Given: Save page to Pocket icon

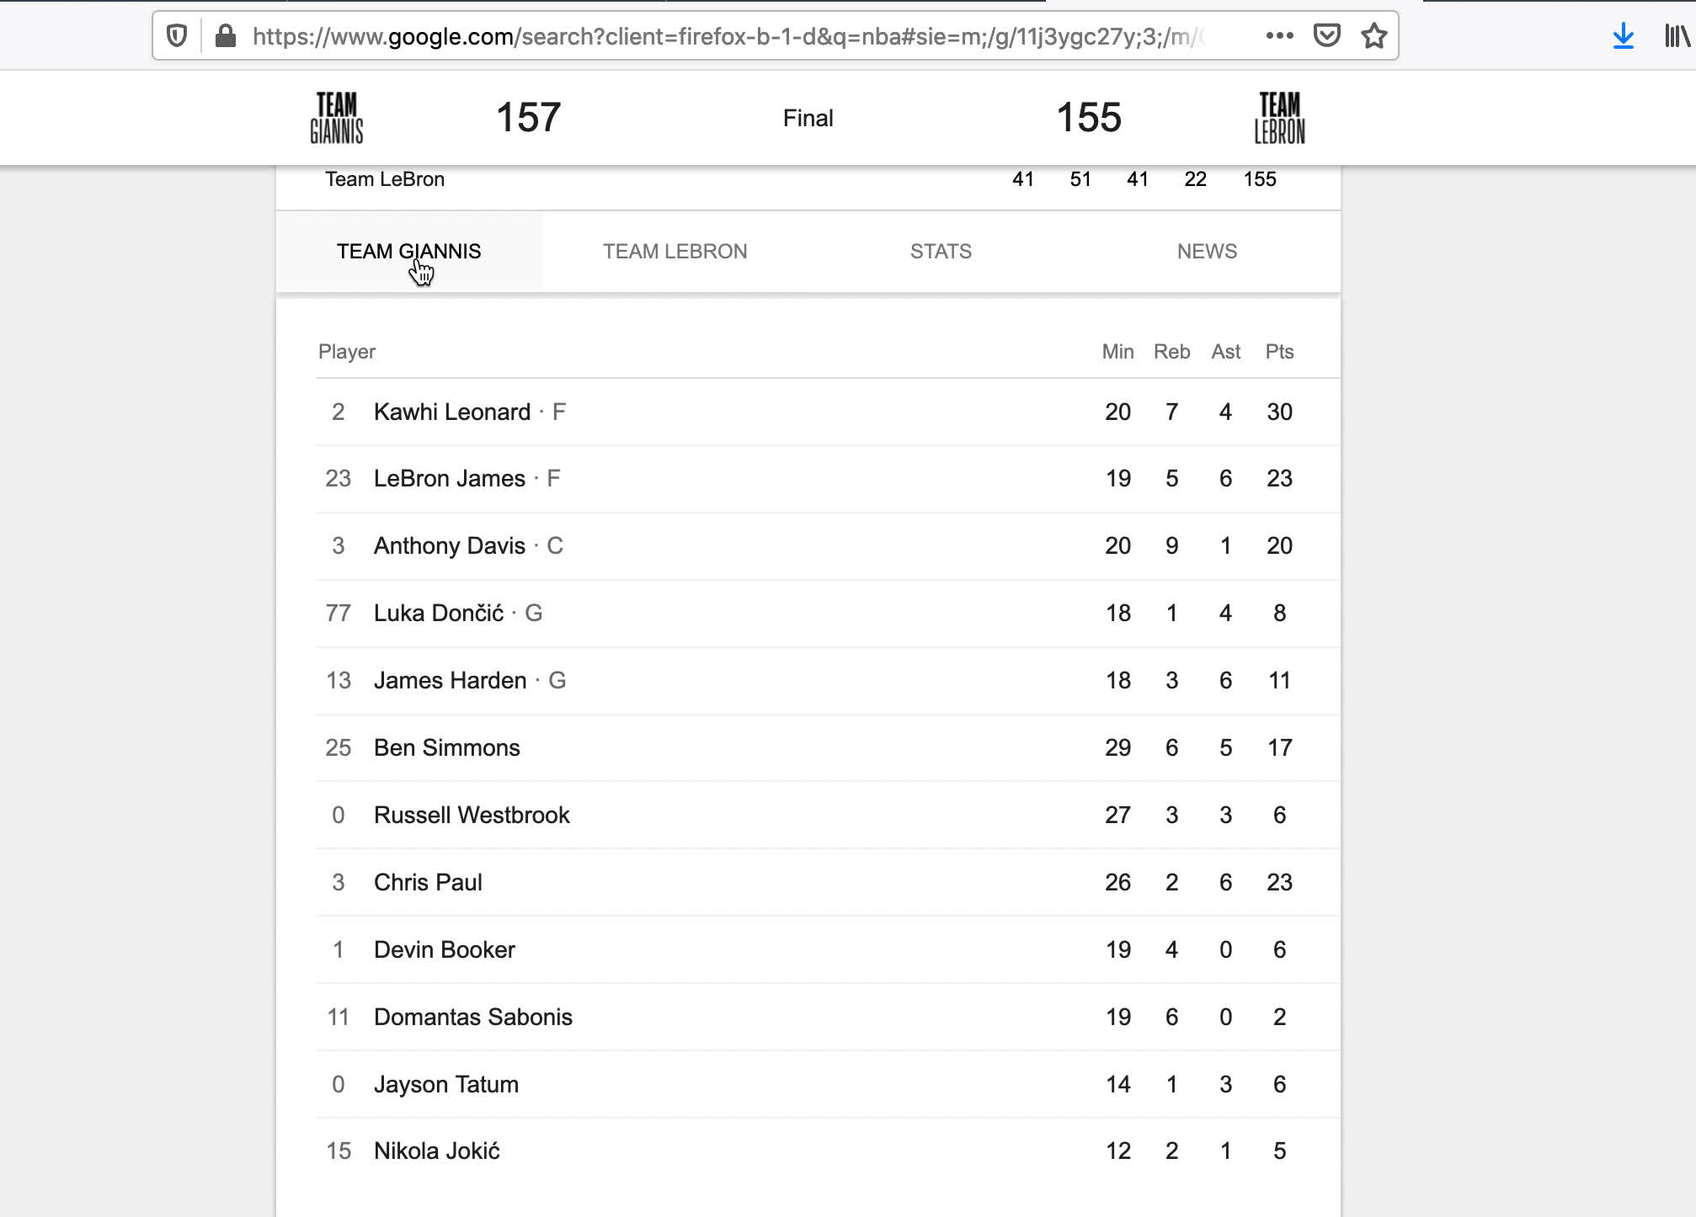Looking at the screenshot, I should coord(1326,35).
